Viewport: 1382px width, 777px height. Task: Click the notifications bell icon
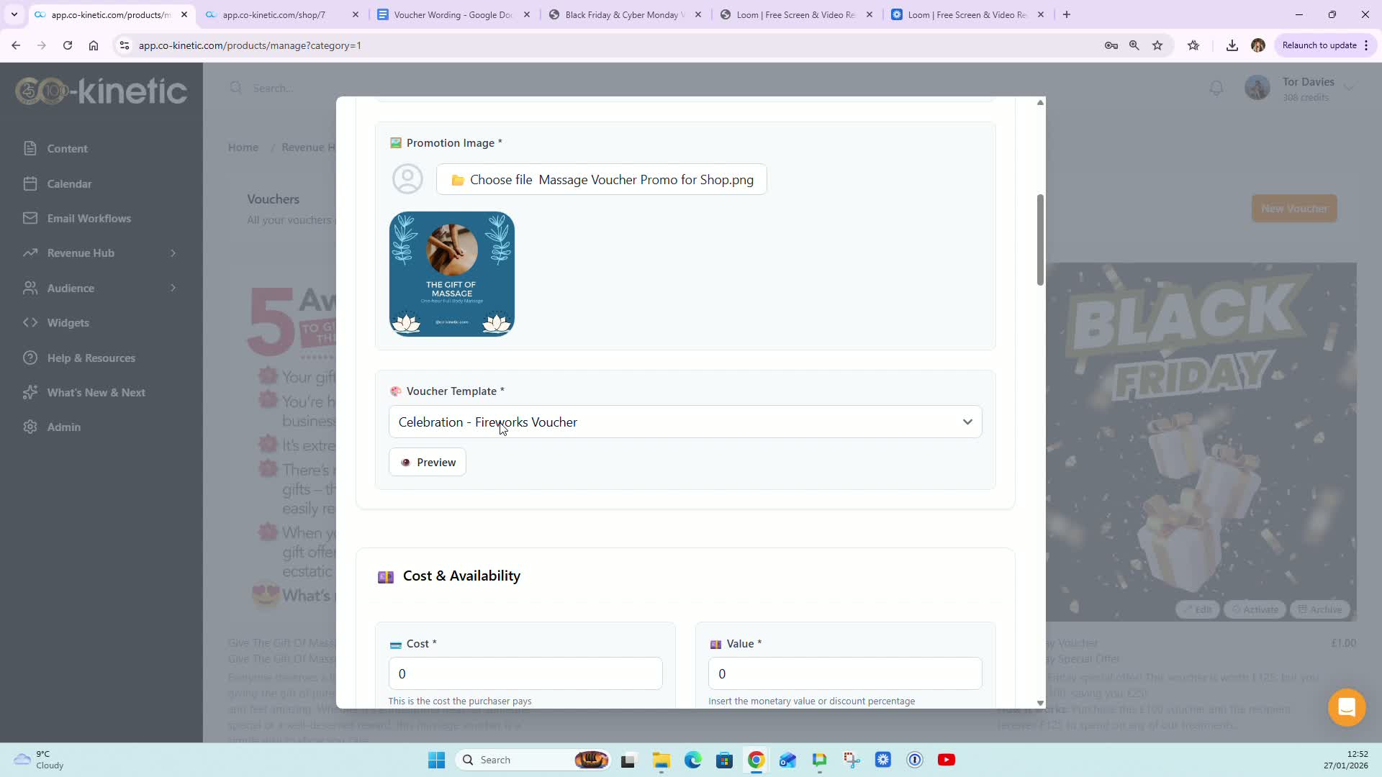coord(1216,88)
